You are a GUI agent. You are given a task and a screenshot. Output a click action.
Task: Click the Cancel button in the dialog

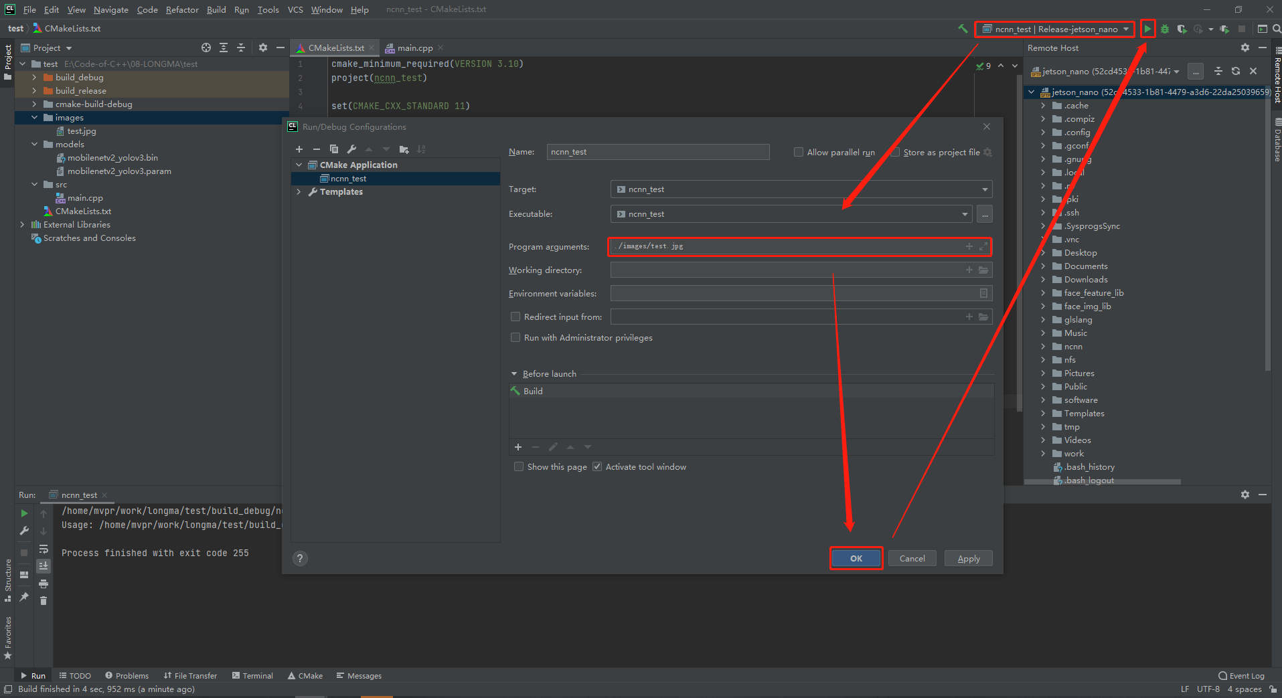coord(912,558)
